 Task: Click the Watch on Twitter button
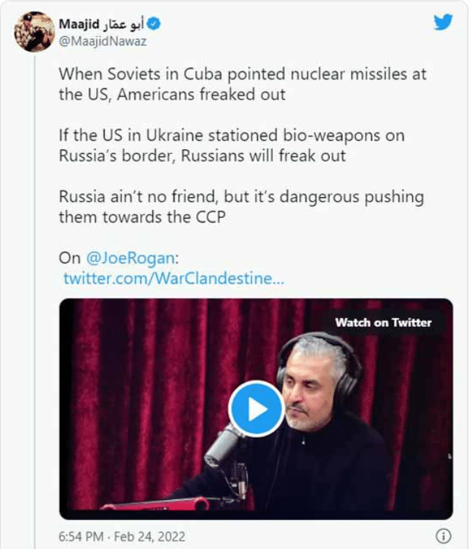coord(384,322)
